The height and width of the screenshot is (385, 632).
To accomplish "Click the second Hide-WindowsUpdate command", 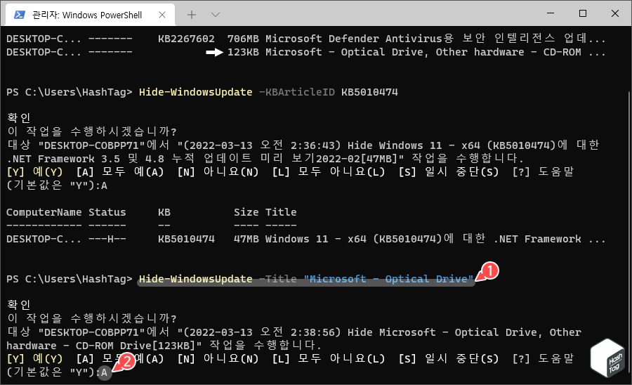I will pyautogui.click(x=195, y=279).
